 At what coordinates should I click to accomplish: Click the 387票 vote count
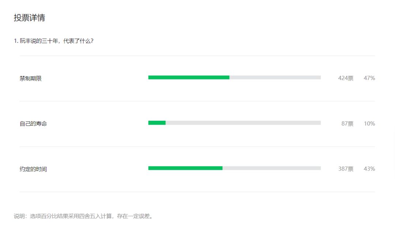(346, 169)
